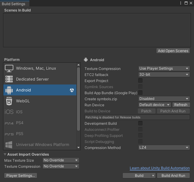This screenshot has height=182, width=194.
Task: Click the PS5 logo icon
Action: (x=9, y=134)
